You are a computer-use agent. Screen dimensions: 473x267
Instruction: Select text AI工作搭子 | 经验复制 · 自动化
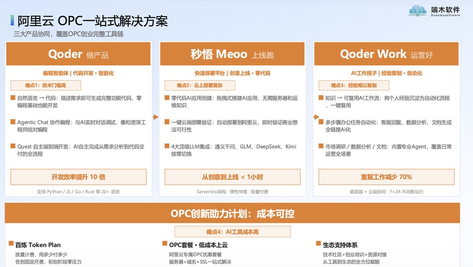[386, 73]
